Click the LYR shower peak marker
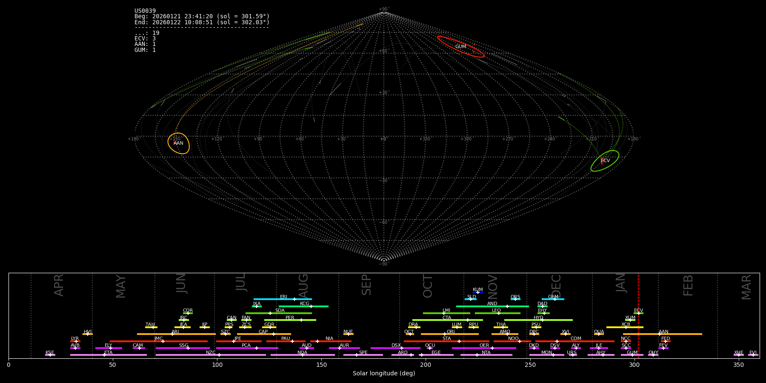The width and height of the screenshot is (766, 383). pos(76,341)
